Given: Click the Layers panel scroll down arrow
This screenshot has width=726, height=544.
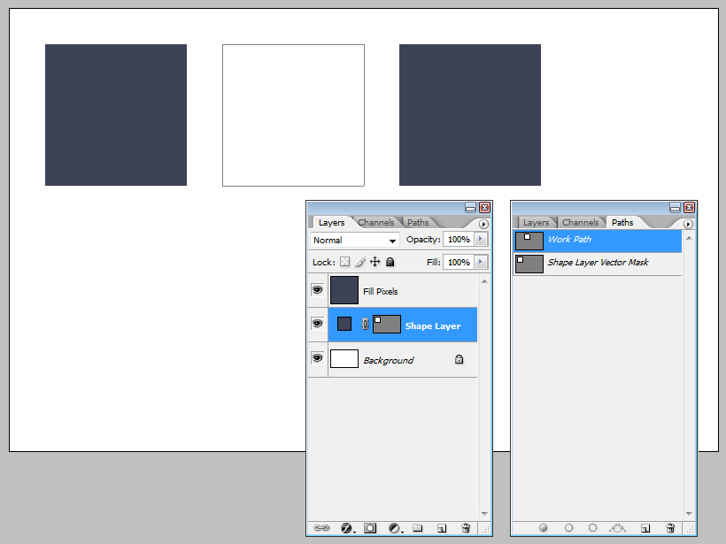Looking at the screenshot, I should click(x=484, y=513).
